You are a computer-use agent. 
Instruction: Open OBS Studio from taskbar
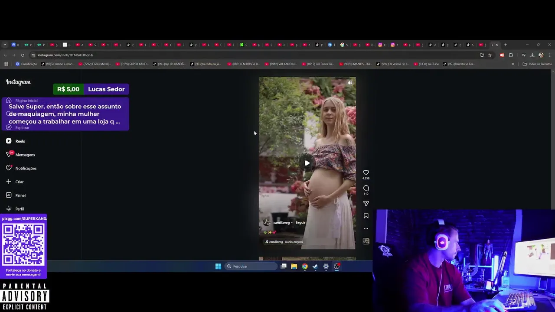(x=336, y=266)
